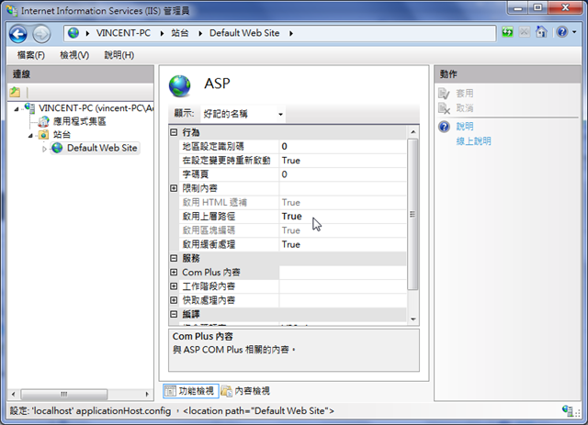Click the 應用程式集區 application pools icon
The height and width of the screenshot is (425, 588).
[x=44, y=121]
